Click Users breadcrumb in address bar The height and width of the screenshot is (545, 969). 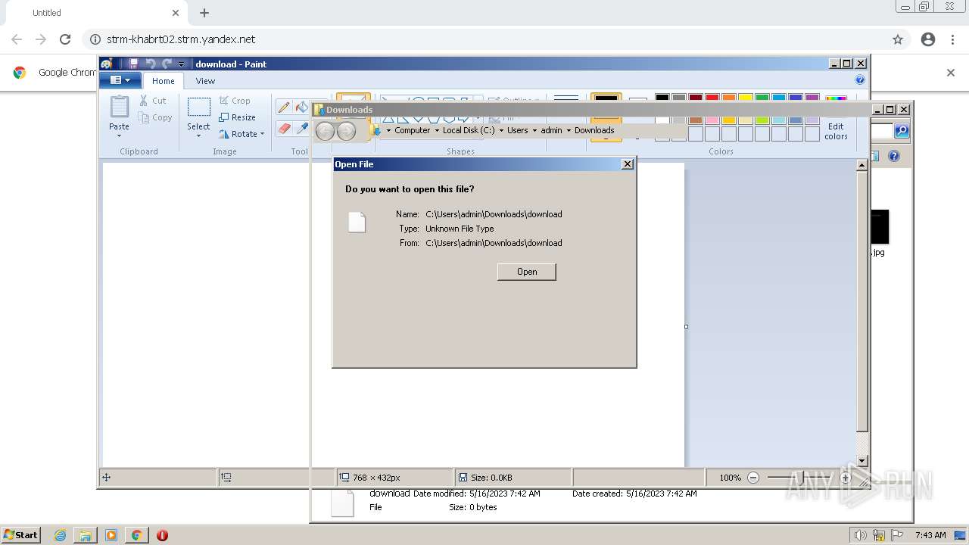(518, 130)
